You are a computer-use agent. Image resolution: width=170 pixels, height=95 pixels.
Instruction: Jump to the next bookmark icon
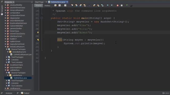(98, 5)
